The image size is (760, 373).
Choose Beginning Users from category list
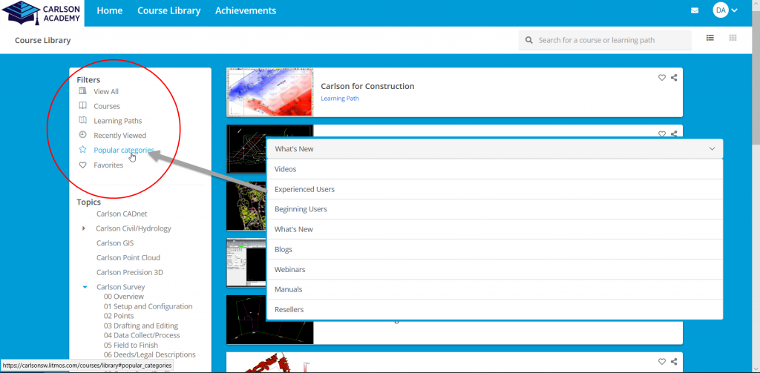coord(494,209)
